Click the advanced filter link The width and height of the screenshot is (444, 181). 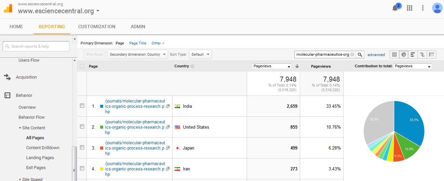tap(376, 55)
